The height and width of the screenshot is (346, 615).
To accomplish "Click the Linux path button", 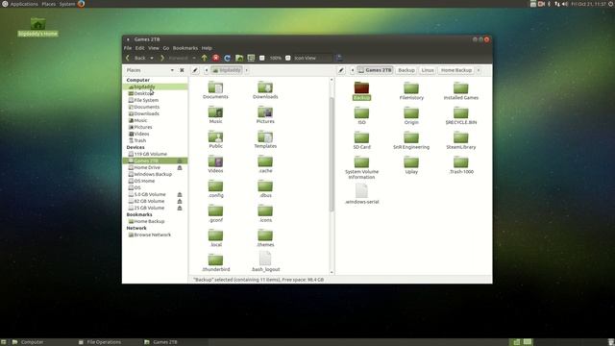I will [x=428, y=70].
